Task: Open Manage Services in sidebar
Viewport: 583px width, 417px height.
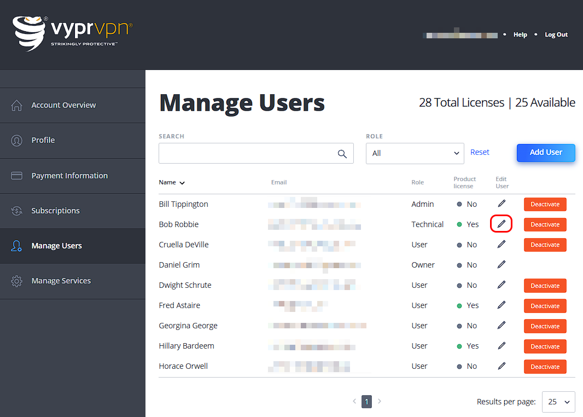Action: point(73,281)
